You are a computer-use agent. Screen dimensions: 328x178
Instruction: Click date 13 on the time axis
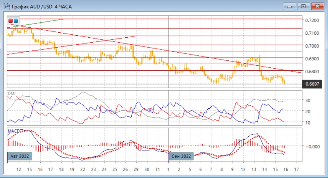[x=254, y=169]
